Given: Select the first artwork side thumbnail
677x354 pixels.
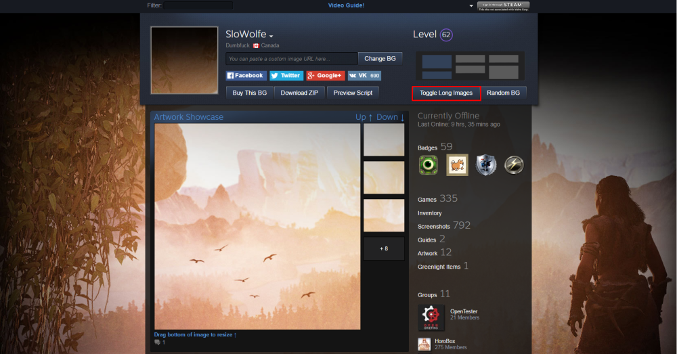Looking at the screenshot, I should (x=384, y=140).
